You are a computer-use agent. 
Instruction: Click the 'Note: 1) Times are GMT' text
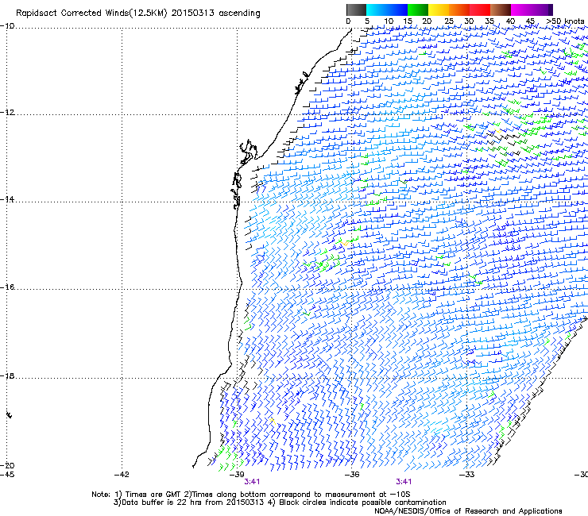[137, 495]
